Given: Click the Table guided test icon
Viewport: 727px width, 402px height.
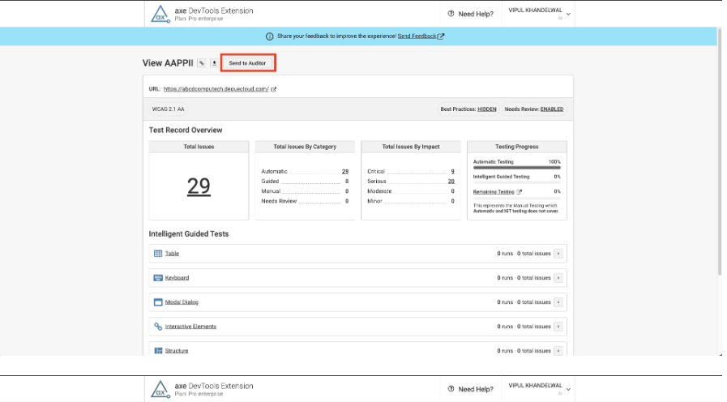Looking at the screenshot, I should [x=158, y=254].
